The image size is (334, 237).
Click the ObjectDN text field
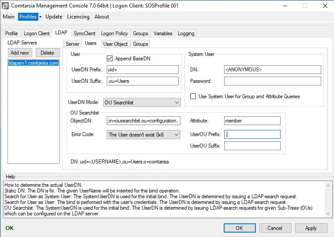tap(143, 121)
